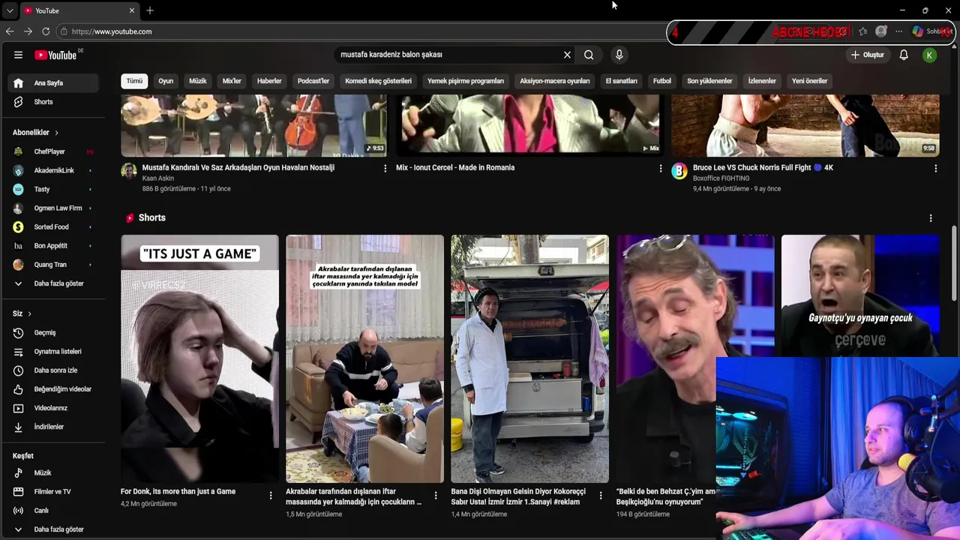The width and height of the screenshot is (960, 540).
Task: Open Oynatma listeleri
Action: click(x=53, y=352)
